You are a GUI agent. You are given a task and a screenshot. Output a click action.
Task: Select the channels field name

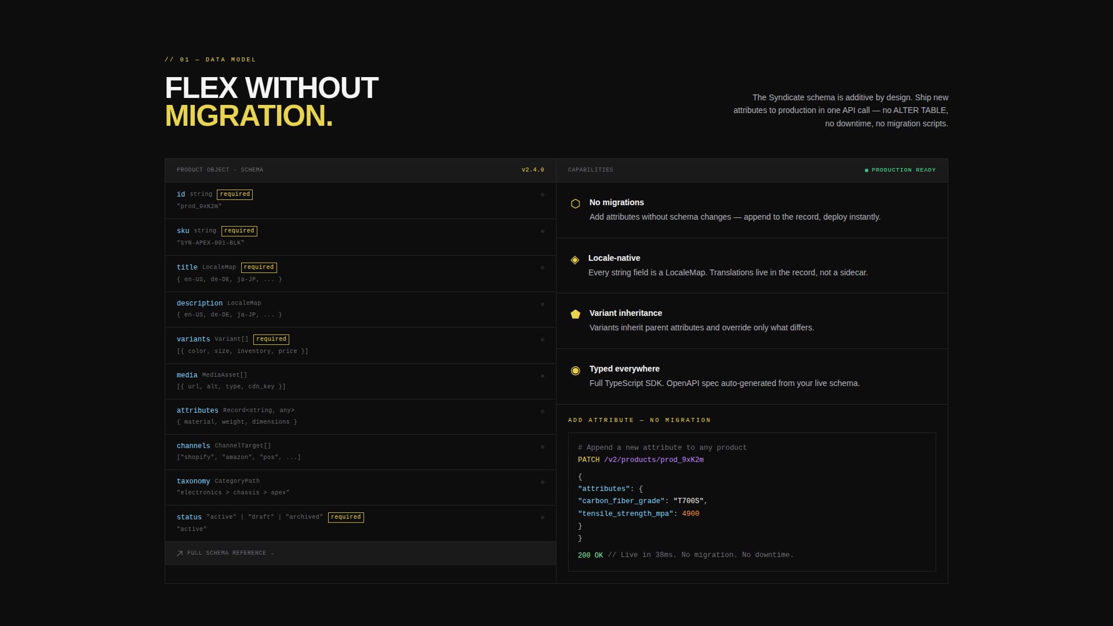193,446
